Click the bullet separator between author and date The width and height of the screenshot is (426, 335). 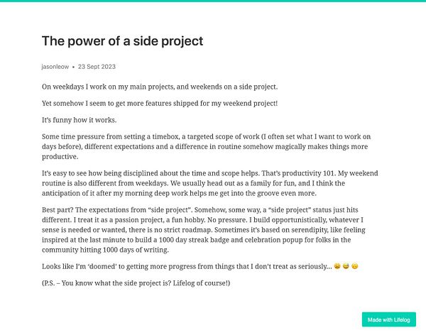coord(73,67)
